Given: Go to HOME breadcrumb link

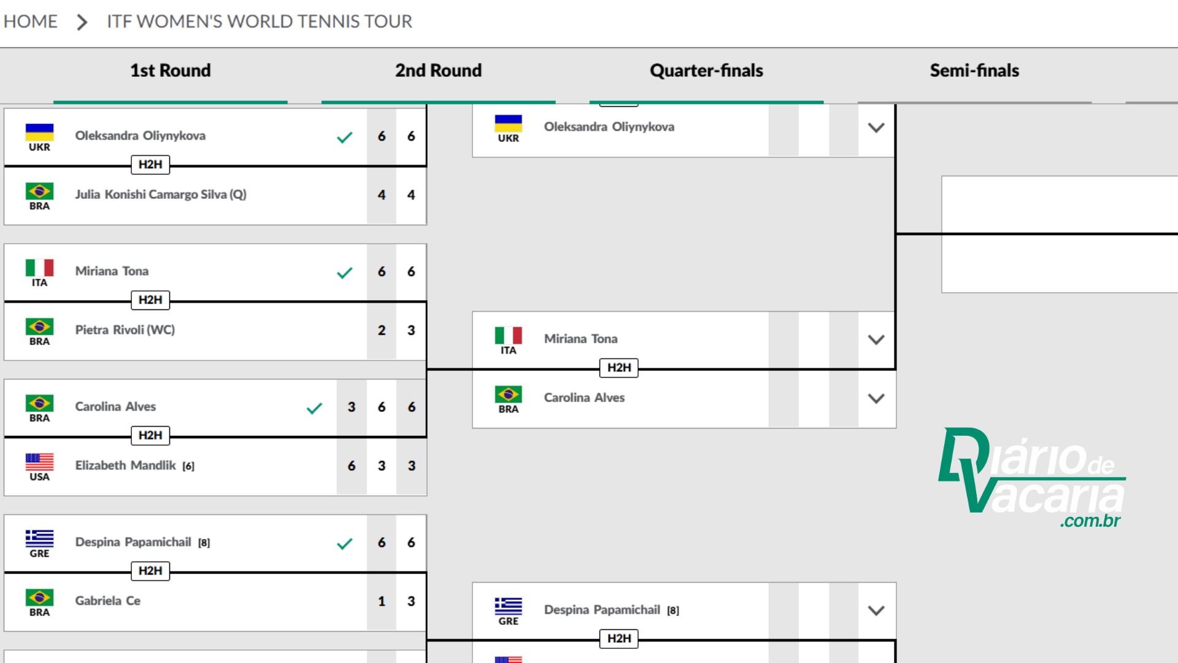Looking at the screenshot, I should [31, 21].
